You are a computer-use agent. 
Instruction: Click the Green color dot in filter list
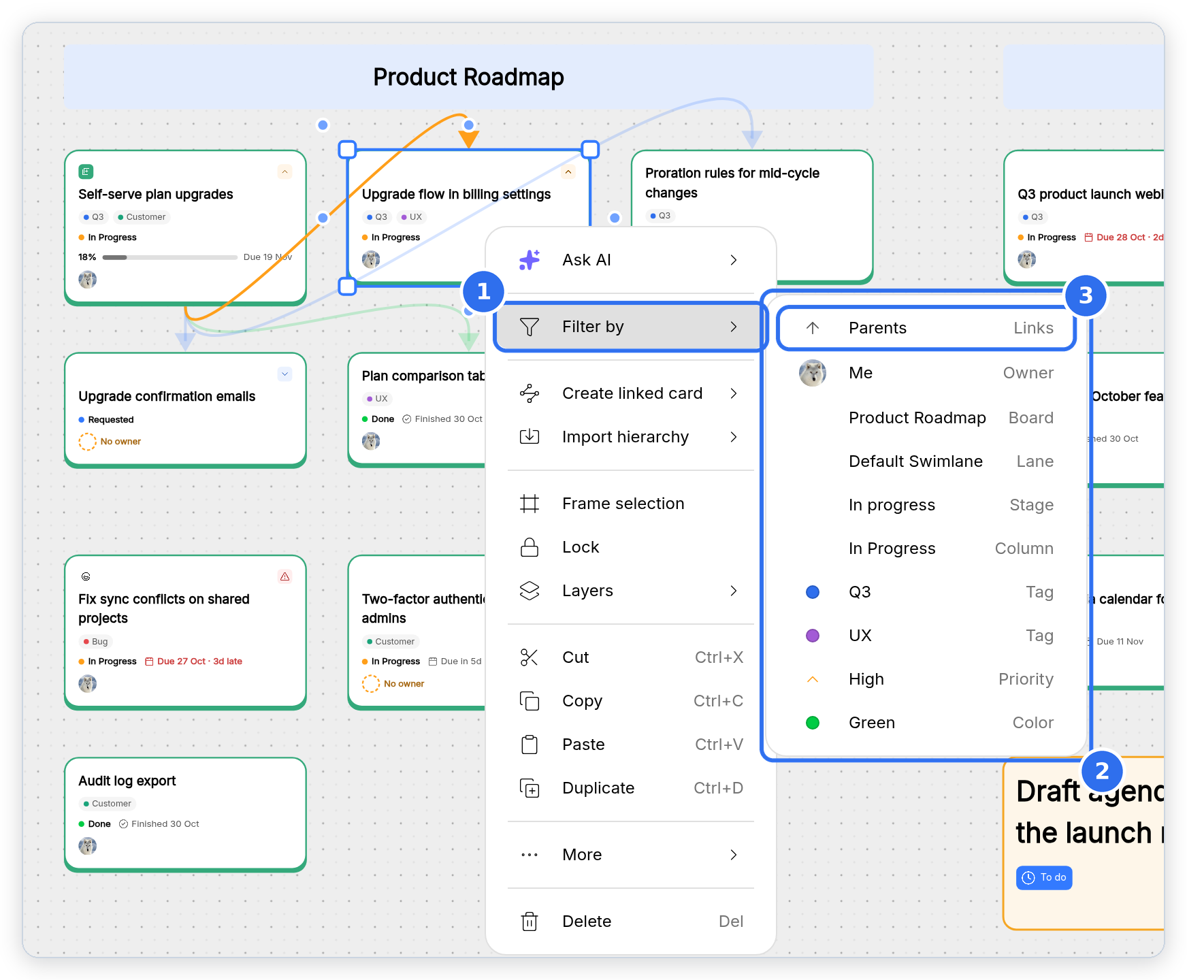point(813,723)
